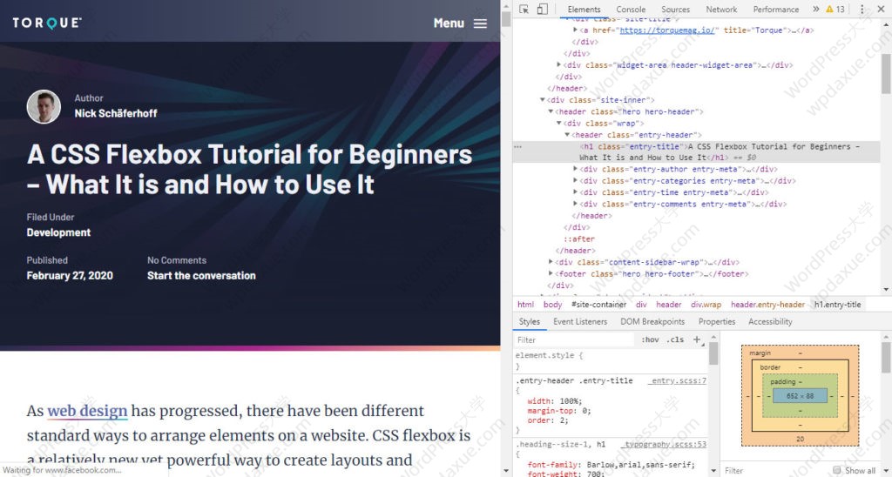Toggle the device toolbar icon
Viewport: 892px width, 477px height.
(542, 9)
